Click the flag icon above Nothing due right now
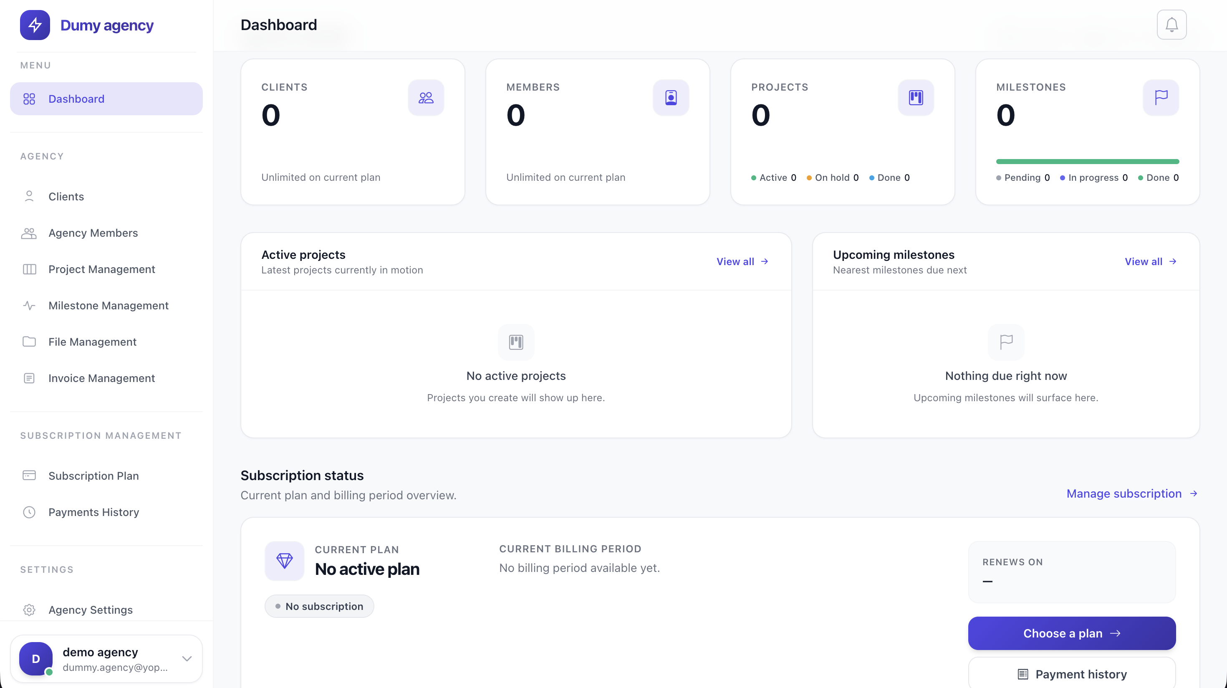The height and width of the screenshot is (688, 1227). click(x=1006, y=342)
